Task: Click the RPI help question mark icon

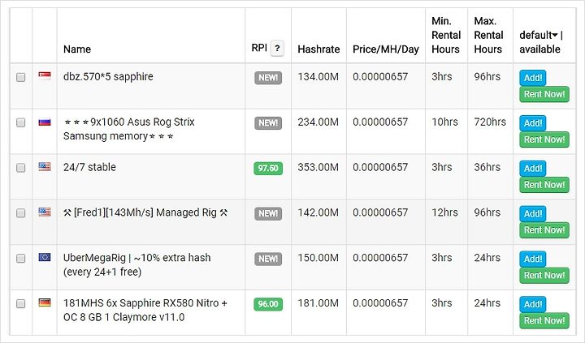Action: pyautogui.click(x=277, y=49)
